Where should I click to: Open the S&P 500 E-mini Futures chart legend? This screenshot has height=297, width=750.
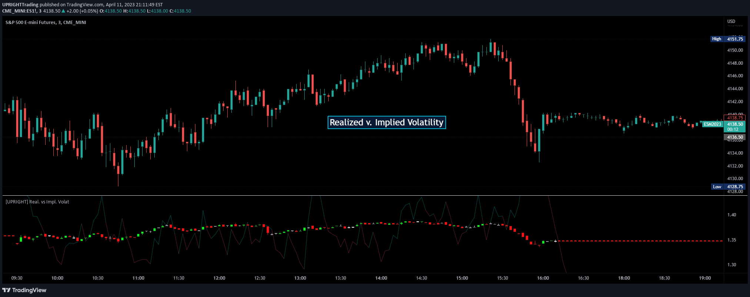[x=46, y=23]
